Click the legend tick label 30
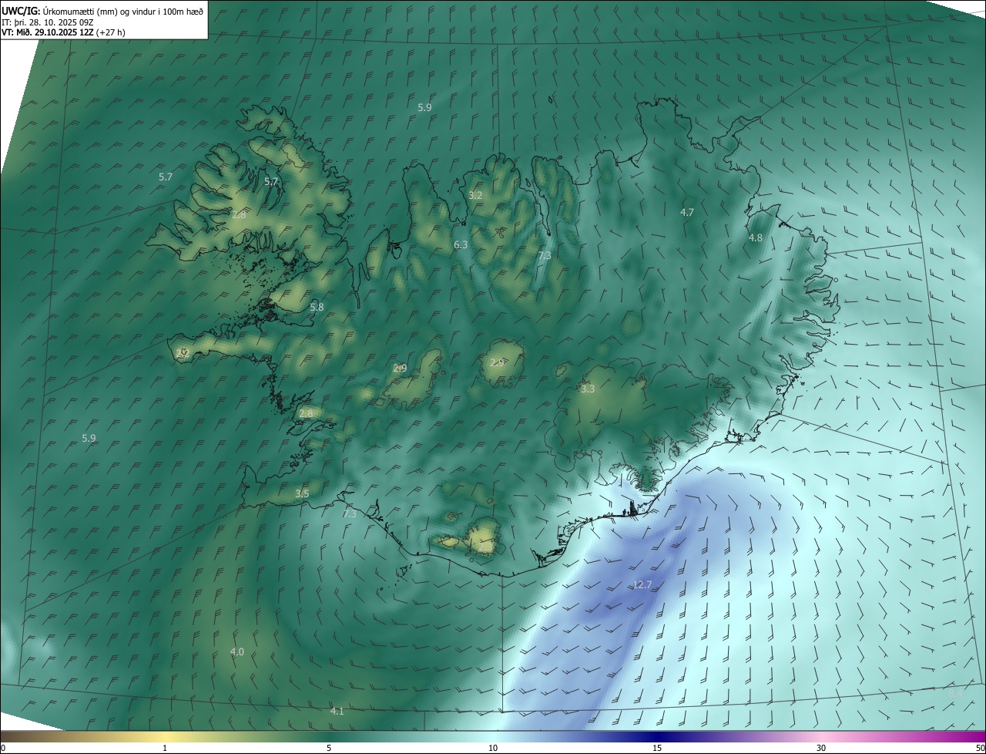 pyautogui.click(x=821, y=748)
